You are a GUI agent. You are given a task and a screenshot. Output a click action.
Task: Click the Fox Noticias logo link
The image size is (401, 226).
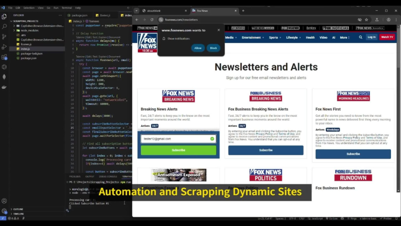[336, 28]
